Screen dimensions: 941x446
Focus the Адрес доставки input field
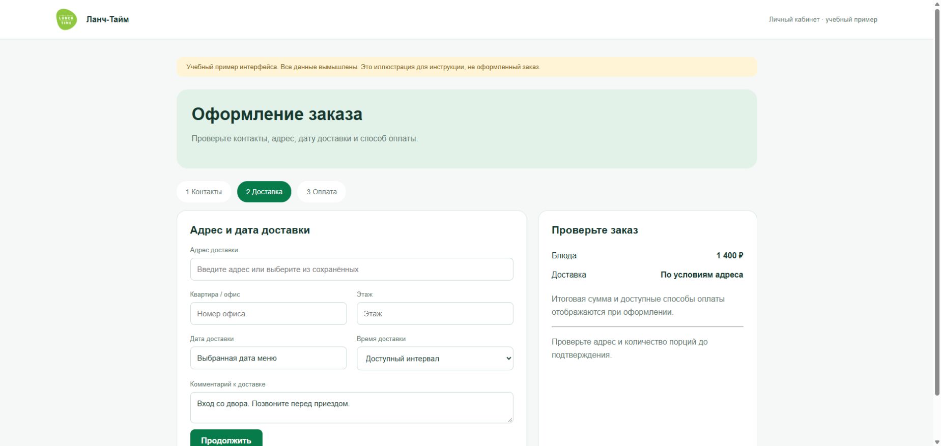(x=352, y=269)
